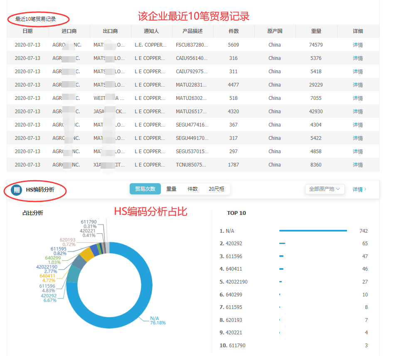Click the 产品描述 column header
This screenshot has width=399, height=356.
click(x=192, y=31)
